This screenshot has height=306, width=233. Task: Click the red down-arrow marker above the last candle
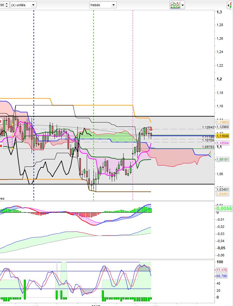(x=151, y=129)
